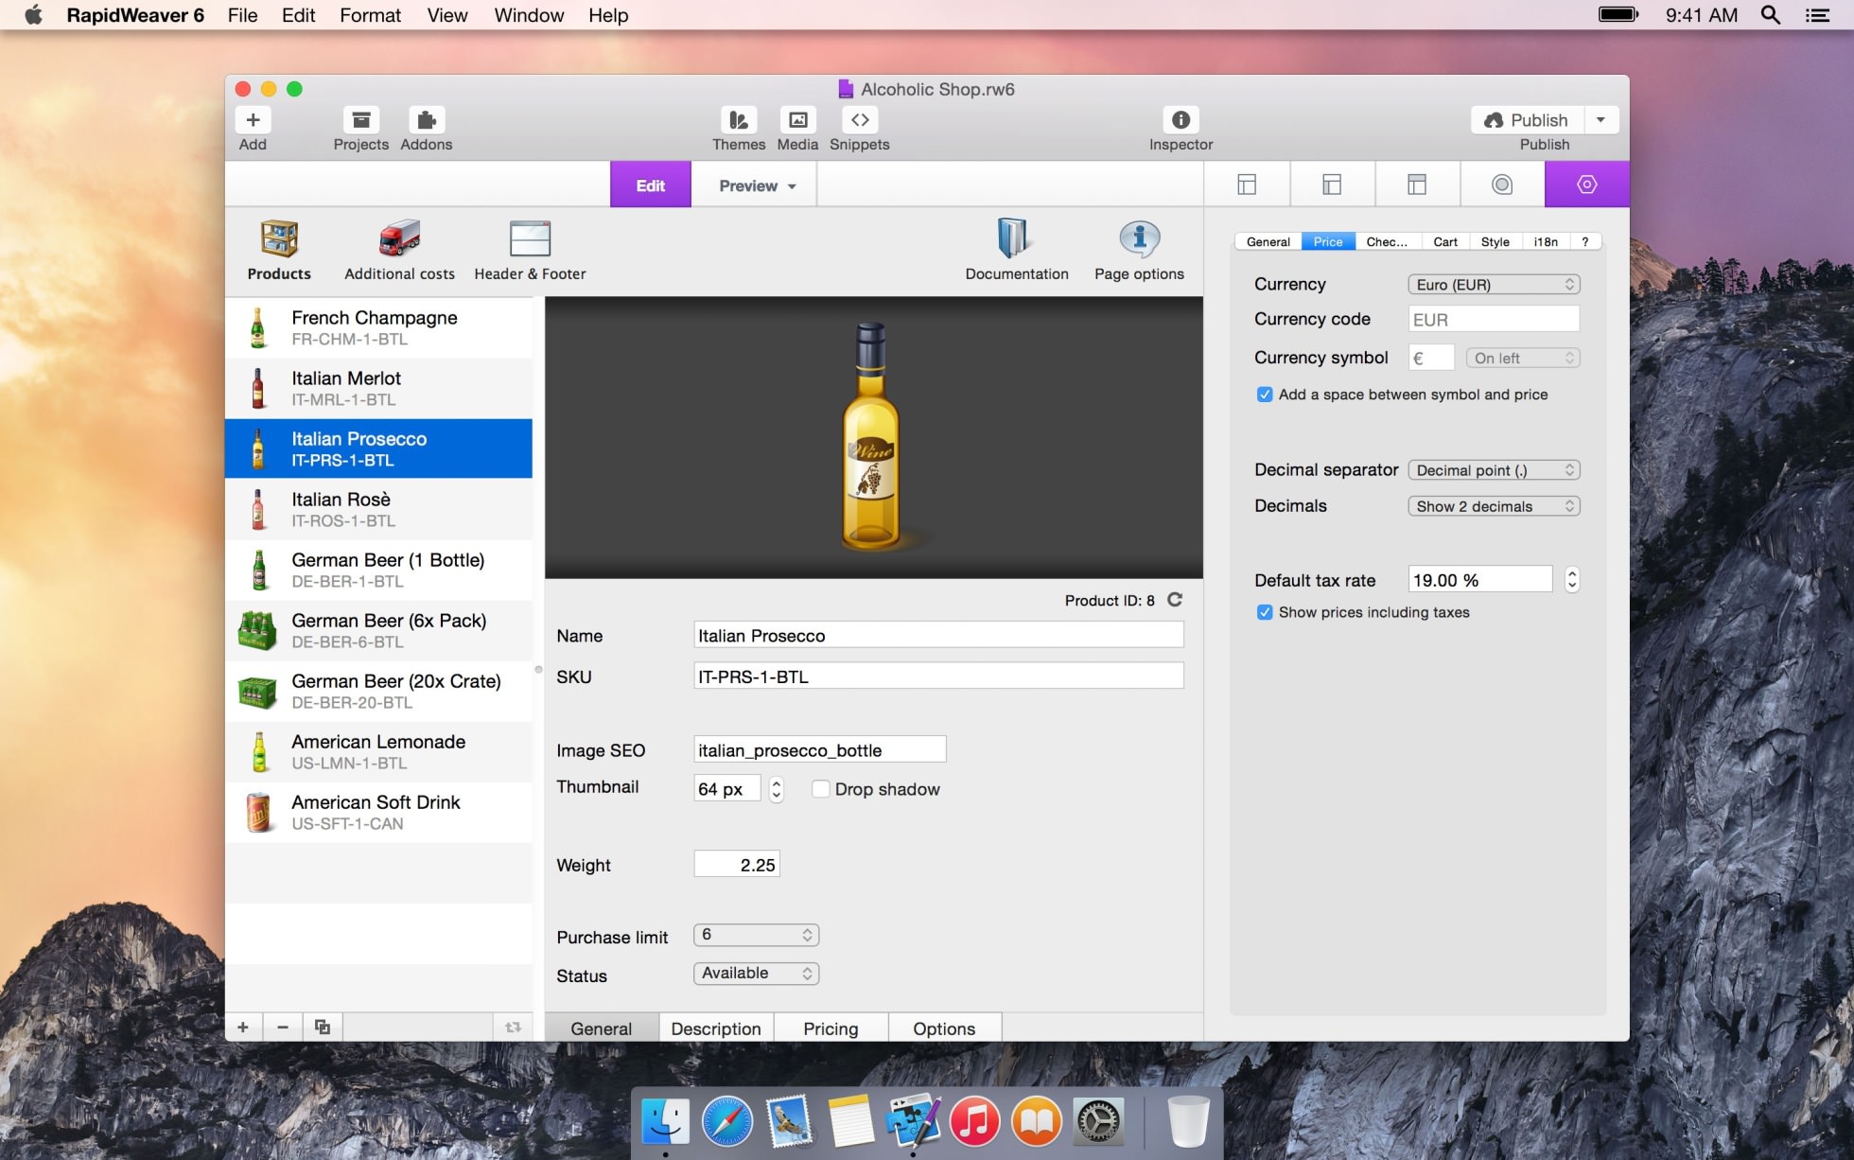Open the Chec... inspector tab

click(x=1387, y=242)
